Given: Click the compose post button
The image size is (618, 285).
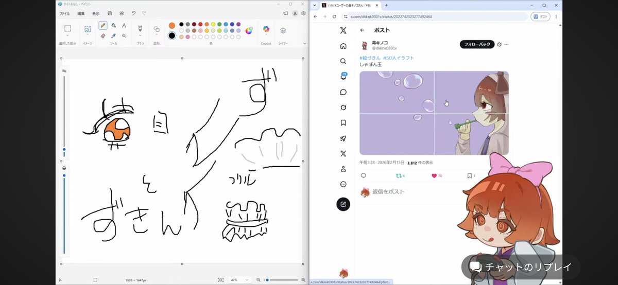Looking at the screenshot, I should tap(344, 204).
